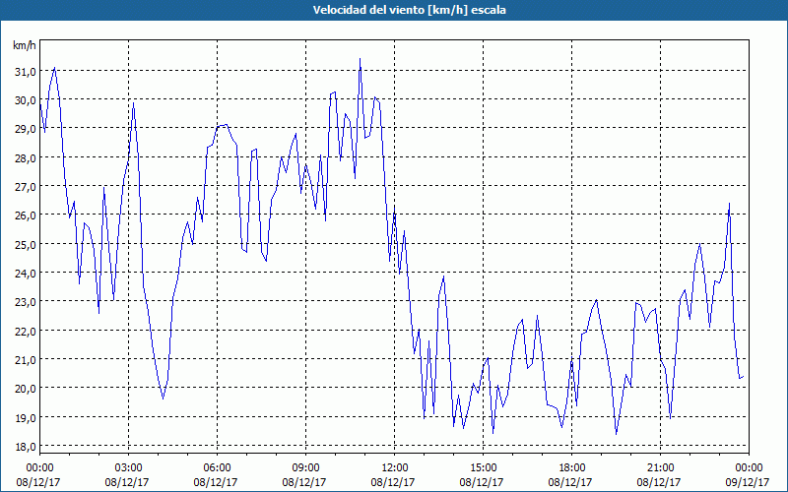Click the highest wind peak just before 11:00
This screenshot has height=492, width=788.
360,59
